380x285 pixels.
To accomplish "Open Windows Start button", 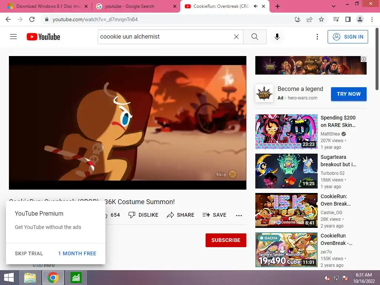I will (x=9, y=278).
